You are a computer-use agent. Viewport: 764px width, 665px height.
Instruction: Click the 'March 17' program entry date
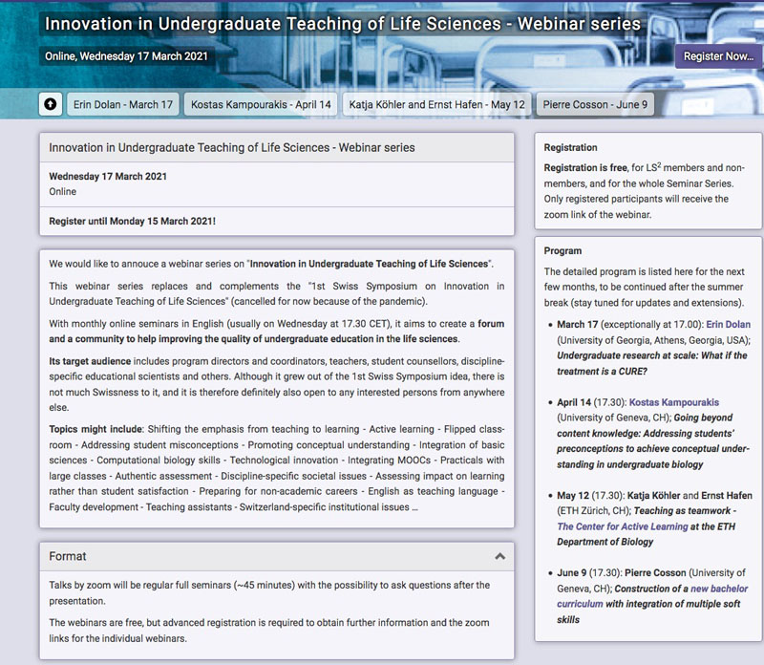[577, 324]
